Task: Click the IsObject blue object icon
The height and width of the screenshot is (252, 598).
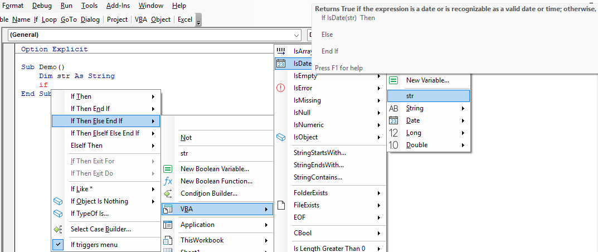Action: click(x=281, y=137)
